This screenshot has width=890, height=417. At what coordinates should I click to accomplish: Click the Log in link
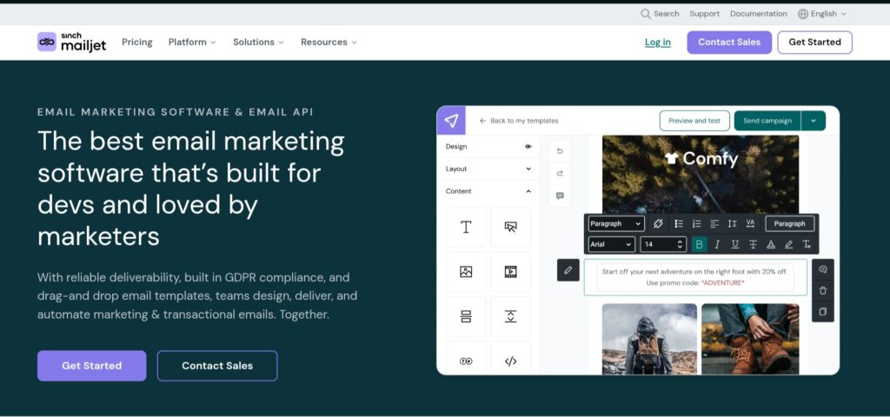[x=657, y=43]
